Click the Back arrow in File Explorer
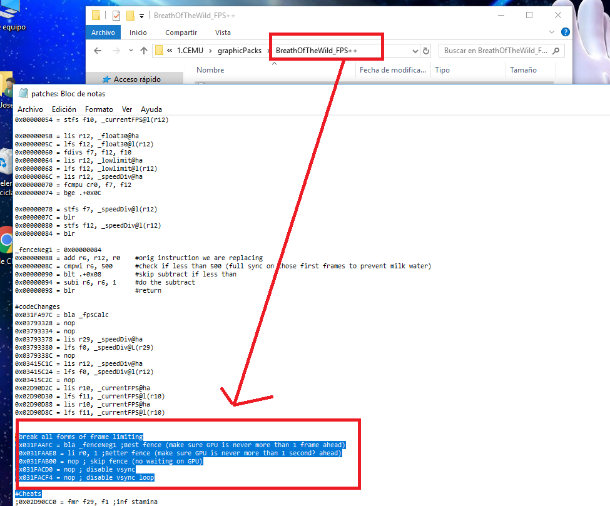The width and height of the screenshot is (610, 506). pyautogui.click(x=98, y=51)
